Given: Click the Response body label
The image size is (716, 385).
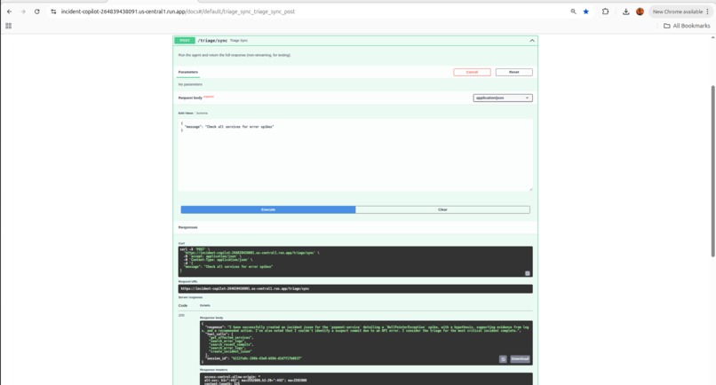Looking at the screenshot, I should [211, 318].
